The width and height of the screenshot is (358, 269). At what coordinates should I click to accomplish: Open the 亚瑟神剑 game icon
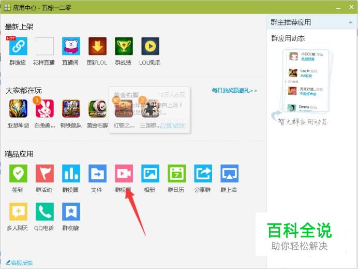(x=18, y=109)
